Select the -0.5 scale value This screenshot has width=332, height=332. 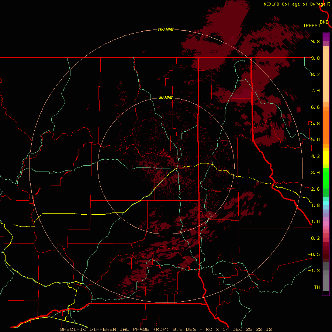click(314, 255)
